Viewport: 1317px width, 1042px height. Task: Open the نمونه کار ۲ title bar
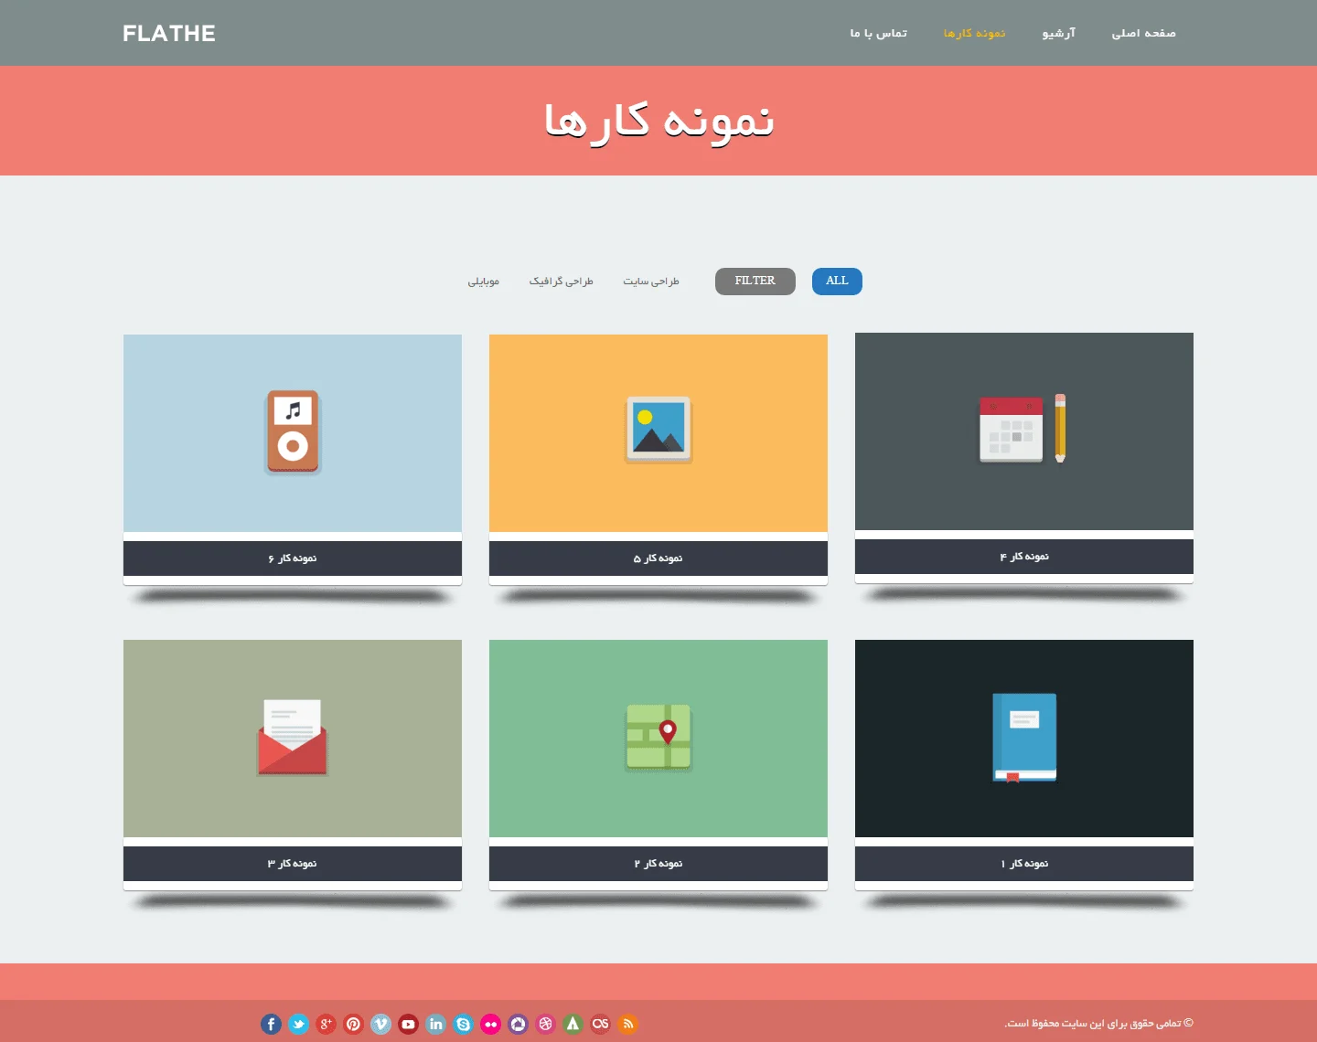[658, 864]
